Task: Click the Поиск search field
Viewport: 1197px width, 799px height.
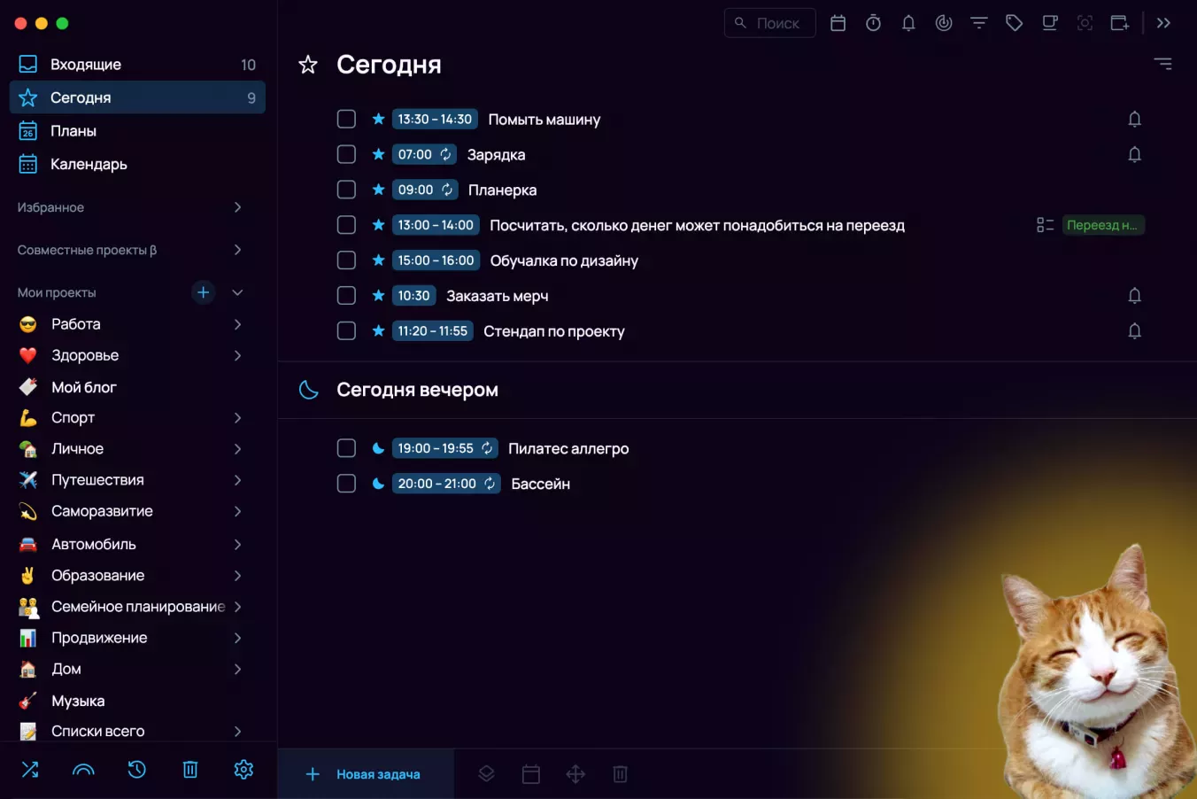Action: [x=769, y=23]
